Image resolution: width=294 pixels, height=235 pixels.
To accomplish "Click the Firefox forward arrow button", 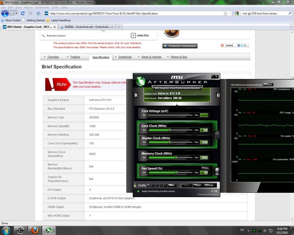I will (x=12, y=13).
